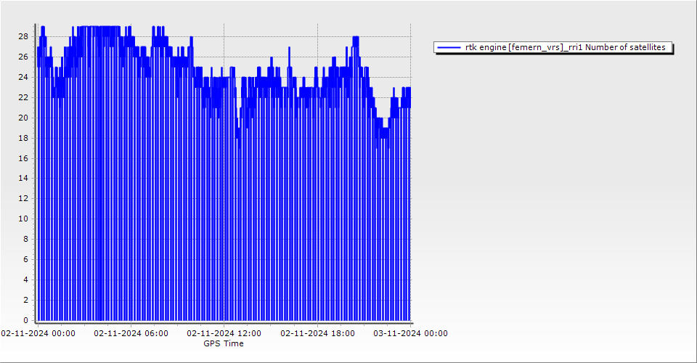Click the 02-11-2024 12:00 time label
This screenshot has height=363, width=697.
(x=224, y=333)
